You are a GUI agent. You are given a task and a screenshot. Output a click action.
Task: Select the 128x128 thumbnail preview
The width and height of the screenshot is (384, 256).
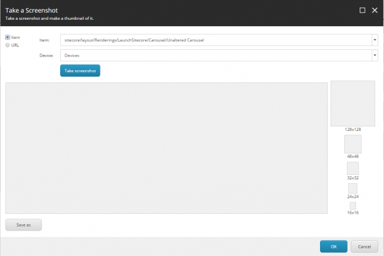click(353, 103)
